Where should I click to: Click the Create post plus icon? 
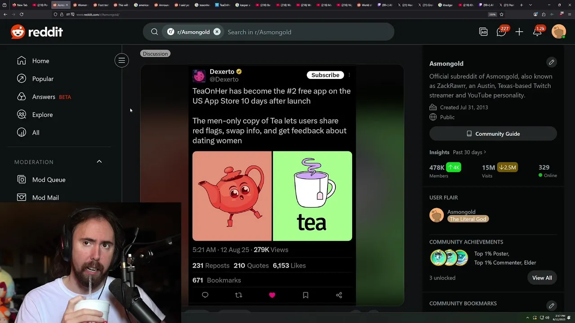pos(519,32)
